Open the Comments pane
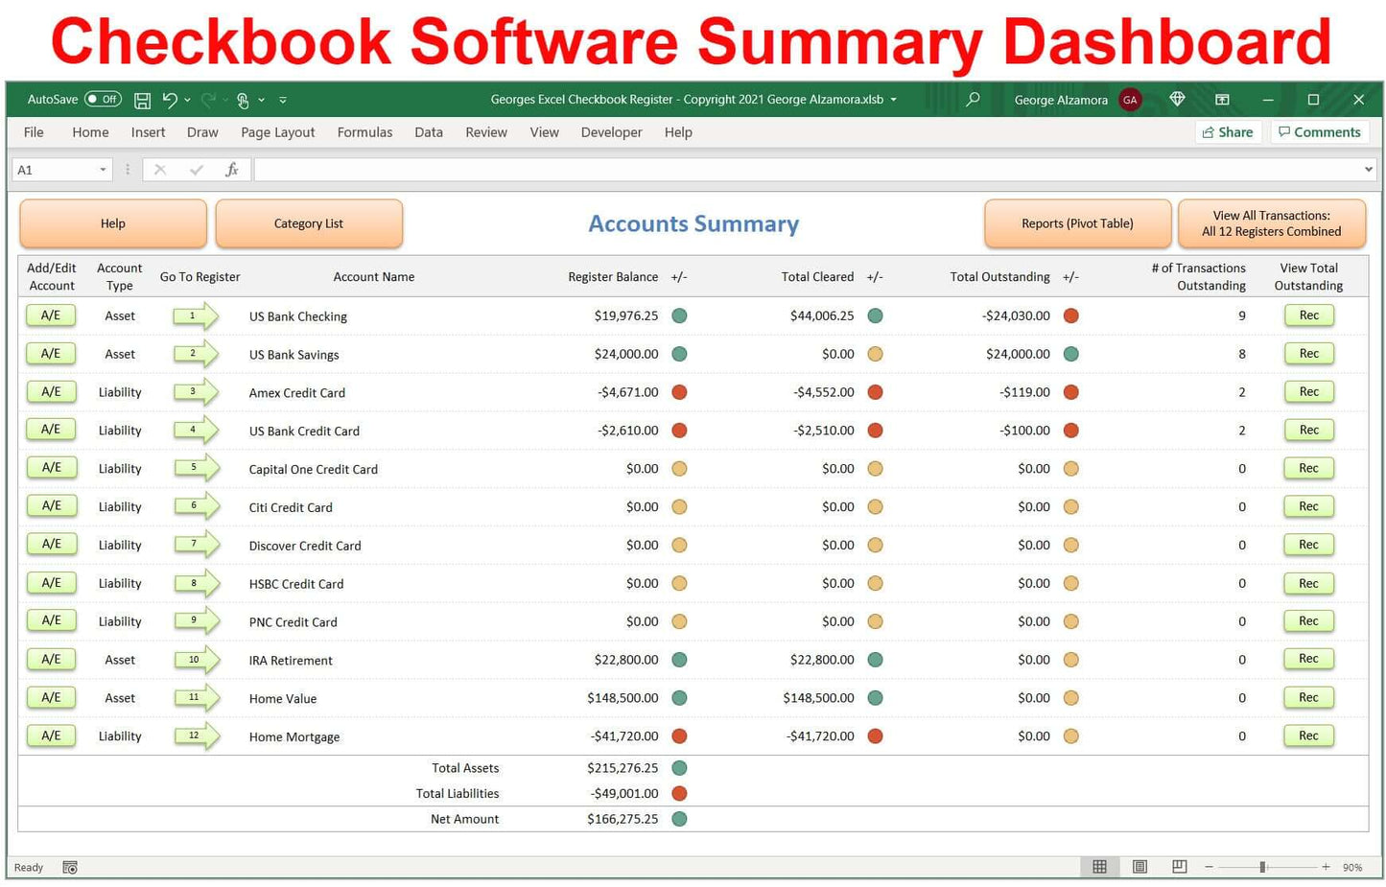This screenshot has height=887, width=1386. pos(1320,131)
